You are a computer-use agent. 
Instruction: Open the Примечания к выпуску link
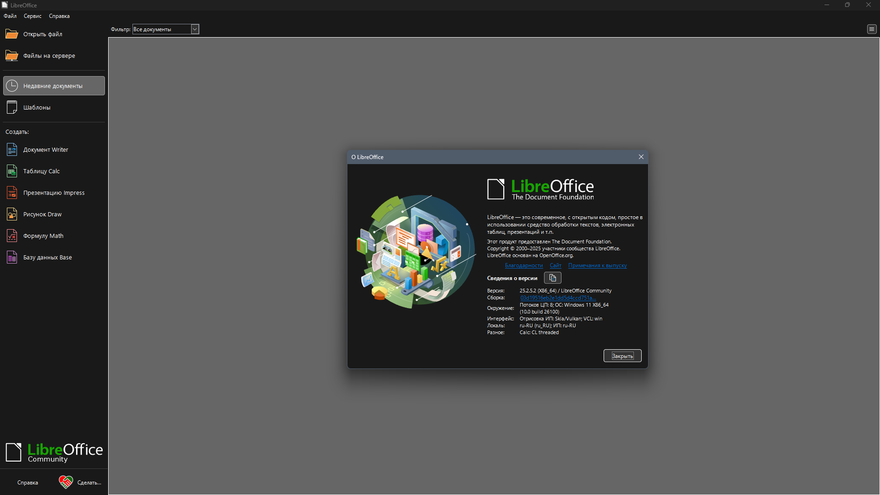coord(597,265)
